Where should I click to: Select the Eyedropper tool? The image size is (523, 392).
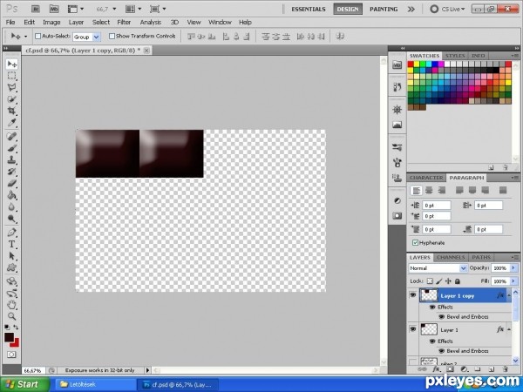[x=11, y=123]
